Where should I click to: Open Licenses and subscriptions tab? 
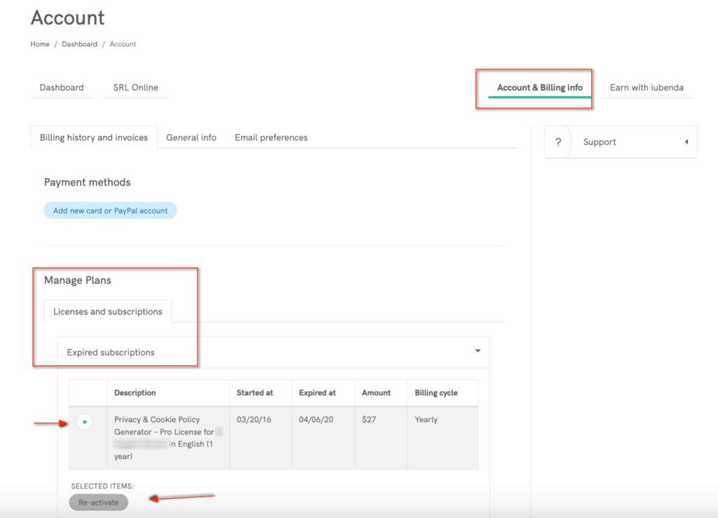coord(107,311)
